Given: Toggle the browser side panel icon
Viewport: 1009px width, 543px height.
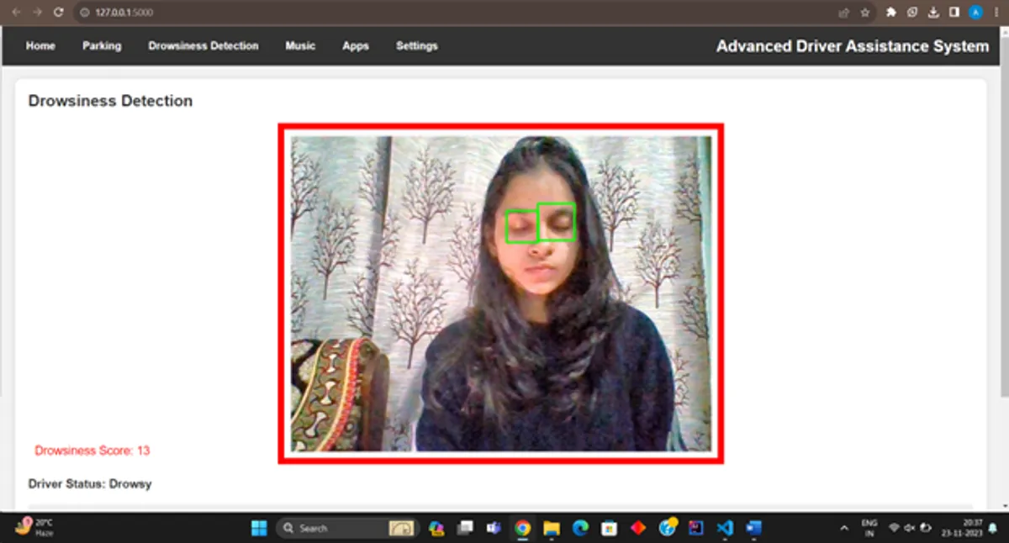Looking at the screenshot, I should tap(954, 13).
